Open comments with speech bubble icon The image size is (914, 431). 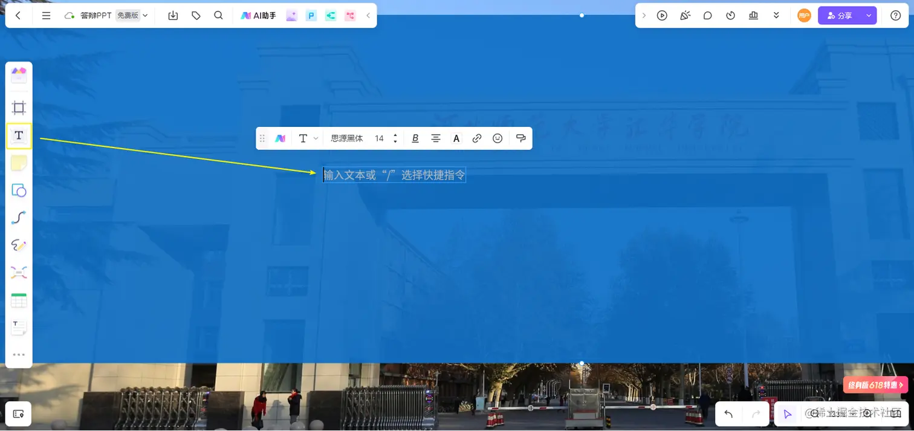point(708,16)
